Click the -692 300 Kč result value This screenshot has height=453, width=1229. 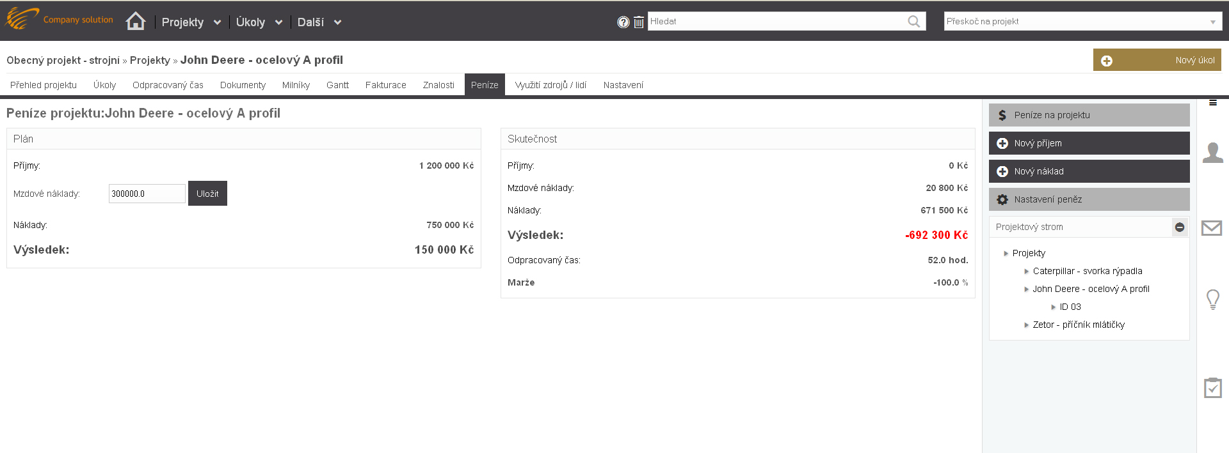pos(936,235)
